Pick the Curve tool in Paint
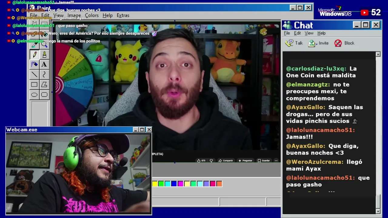The width and height of the screenshot is (388, 218). [x=44, y=74]
